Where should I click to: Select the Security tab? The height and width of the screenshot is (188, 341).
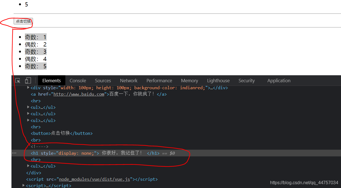click(247, 81)
